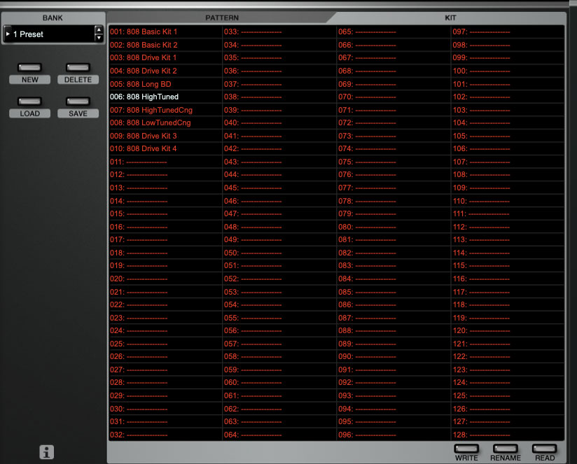Select empty kit slot 033
Image resolution: width=577 pixels, height=464 pixels.
pyautogui.click(x=279, y=31)
